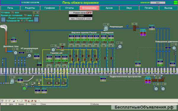The image size is (178, 111).
Task: Toggle the mode box above the green fan
Action: (x=25, y=84)
